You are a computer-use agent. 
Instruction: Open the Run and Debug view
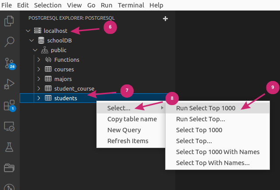coord(9,84)
